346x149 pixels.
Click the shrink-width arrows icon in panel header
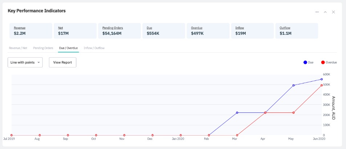[x=317, y=12]
